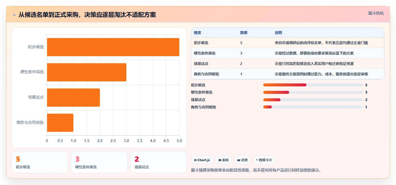Click the 硬性条件筛选 progress bar
Image resolution: width=396 pixels, height=185 pixels.
[x=313, y=92]
